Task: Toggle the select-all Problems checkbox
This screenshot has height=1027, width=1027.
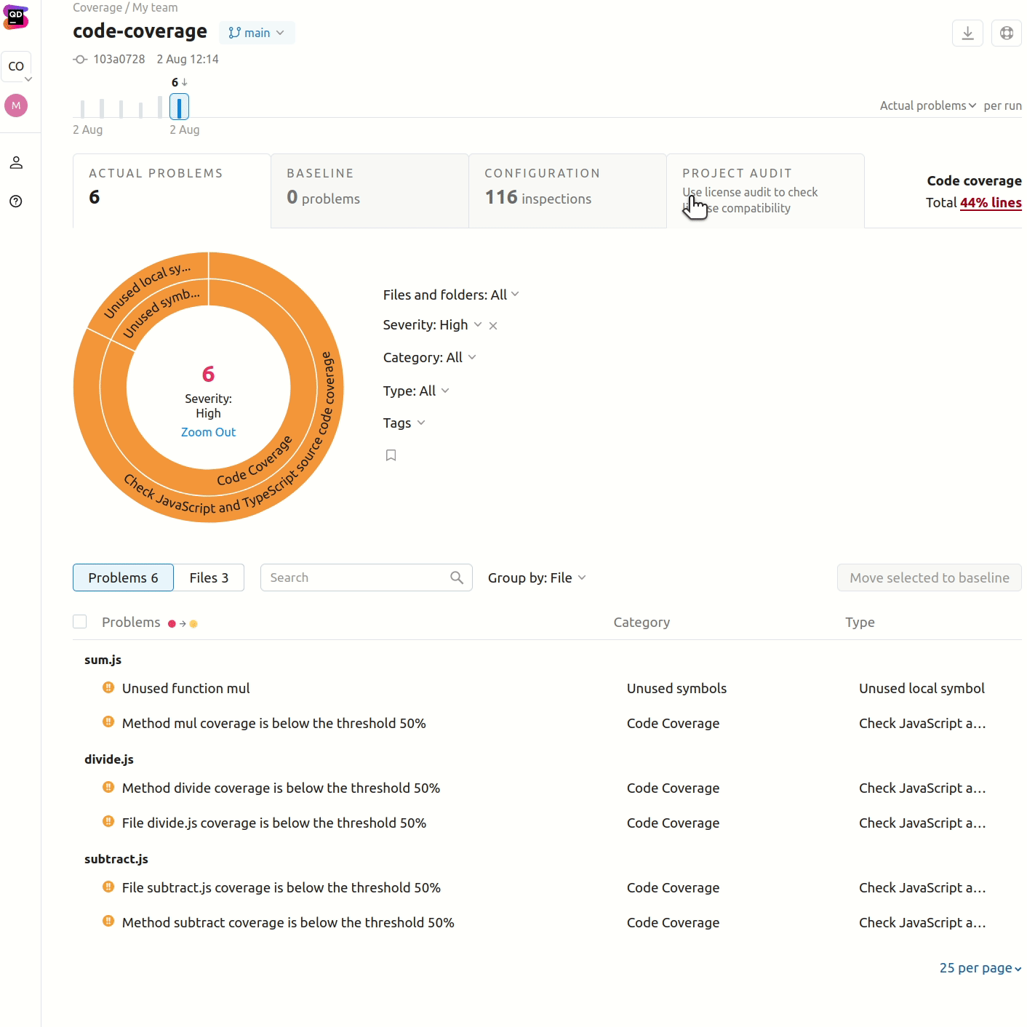Action: pos(80,622)
